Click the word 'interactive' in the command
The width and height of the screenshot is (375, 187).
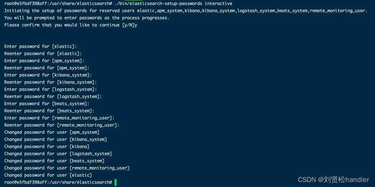[x=218, y=4]
